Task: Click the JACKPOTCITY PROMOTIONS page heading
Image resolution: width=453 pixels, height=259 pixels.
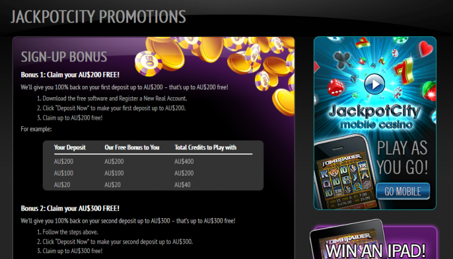Action: point(98,16)
